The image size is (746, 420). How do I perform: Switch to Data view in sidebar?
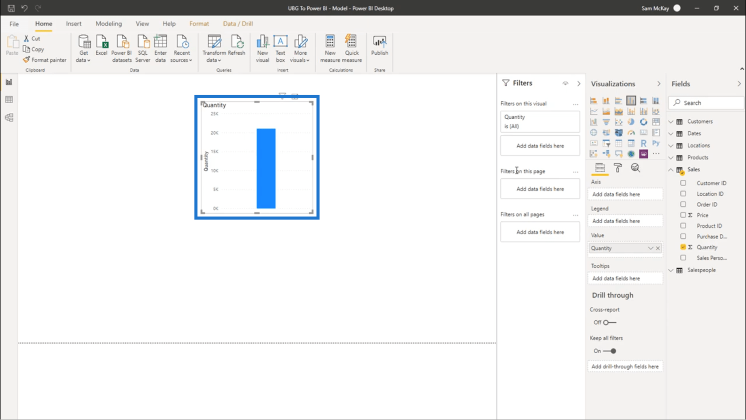coord(9,100)
